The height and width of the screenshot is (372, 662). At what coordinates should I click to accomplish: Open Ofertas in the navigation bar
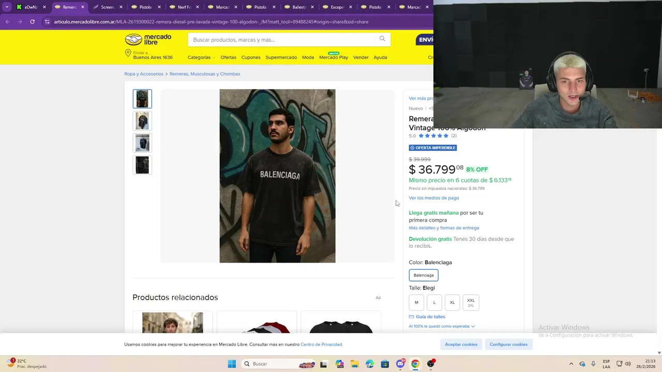228,57
